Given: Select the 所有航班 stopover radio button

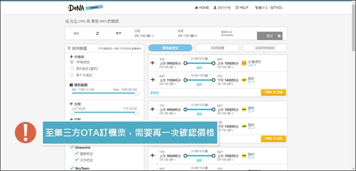Looking at the screenshot, I should 72,62.
